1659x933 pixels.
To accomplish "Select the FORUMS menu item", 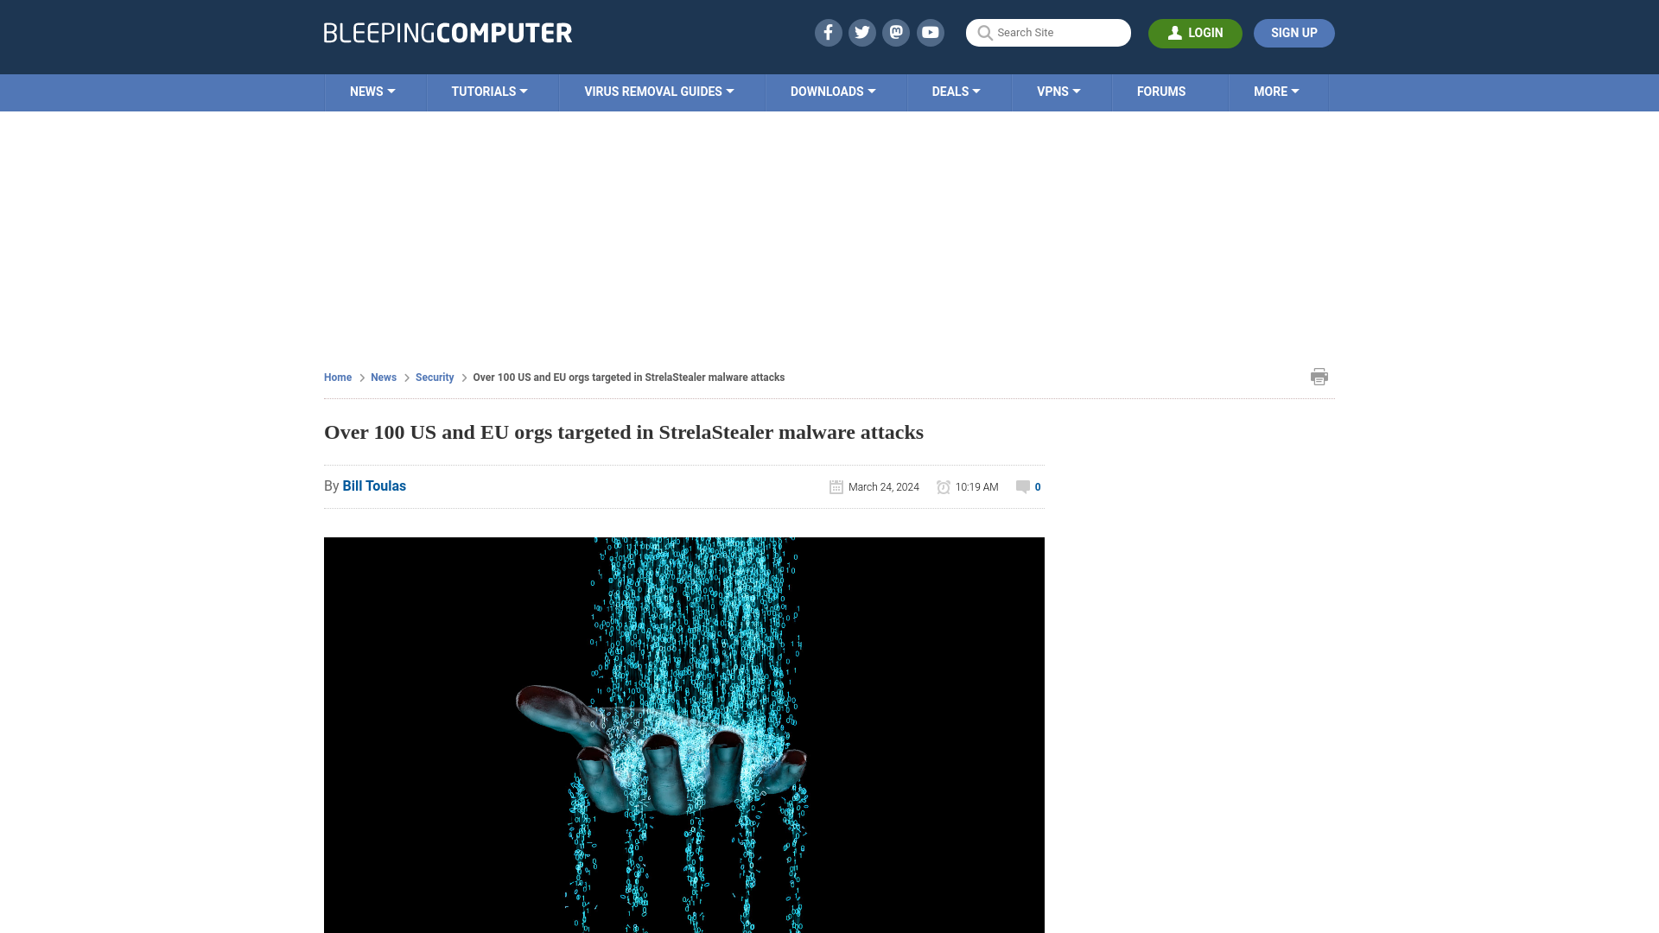I will [1160, 91].
